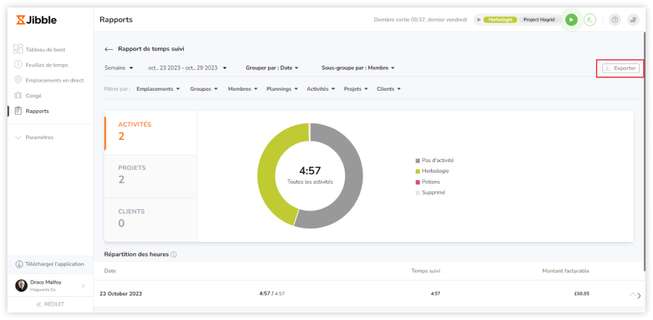653x320 pixels.
Task: Click the Jibble logo
Action: (x=36, y=19)
